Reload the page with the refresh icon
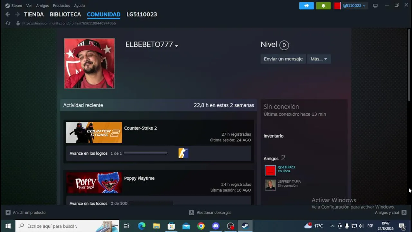The width and height of the screenshot is (412, 232). 8,23
